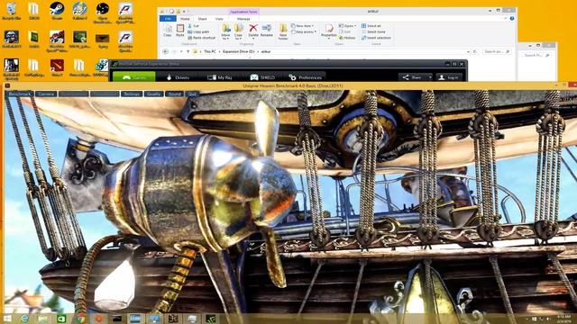Click This PC in the Explorer breadcrumb
The width and height of the screenshot is (577, 324).
coord(210,52)
